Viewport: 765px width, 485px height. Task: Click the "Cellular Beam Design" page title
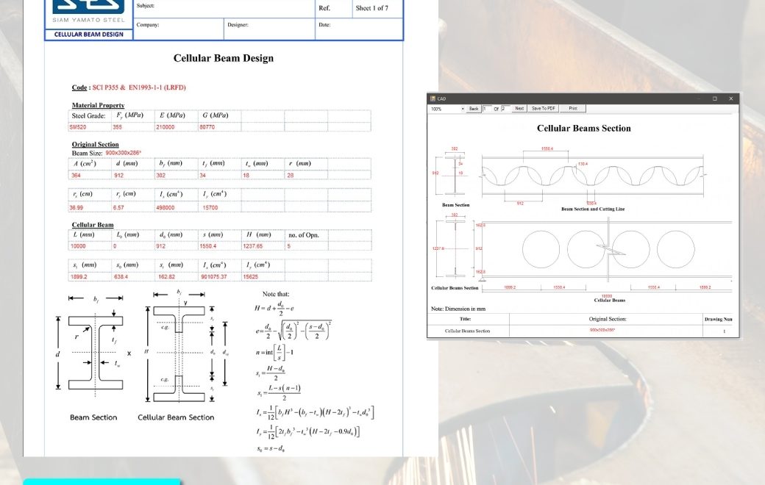pos(224,58)
